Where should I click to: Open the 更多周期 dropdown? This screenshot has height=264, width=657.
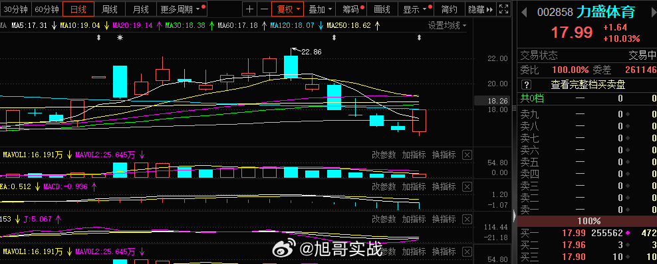[x=182, y=9]
